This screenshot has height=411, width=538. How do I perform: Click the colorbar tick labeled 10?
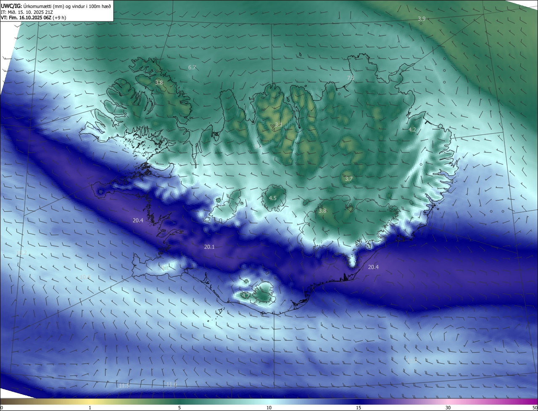point(269,408)
